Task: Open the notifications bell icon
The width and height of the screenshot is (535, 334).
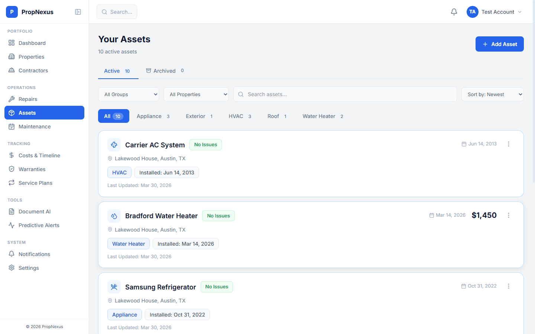Action: coord(454,12)
